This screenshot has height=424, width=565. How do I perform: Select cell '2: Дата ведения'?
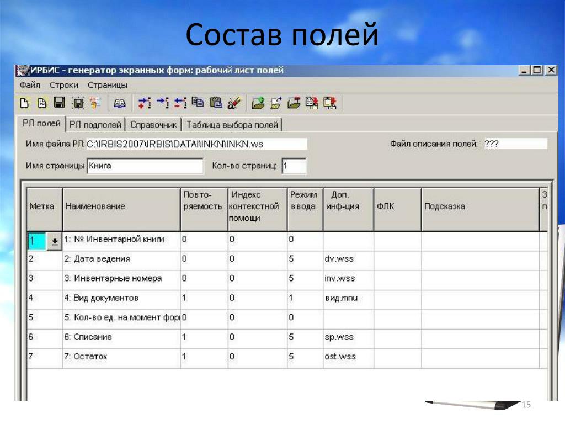click(x=121, y=261)
